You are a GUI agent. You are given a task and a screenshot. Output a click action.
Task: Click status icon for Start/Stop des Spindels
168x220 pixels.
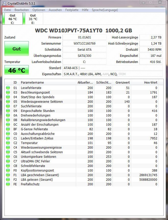coord(8,97)
